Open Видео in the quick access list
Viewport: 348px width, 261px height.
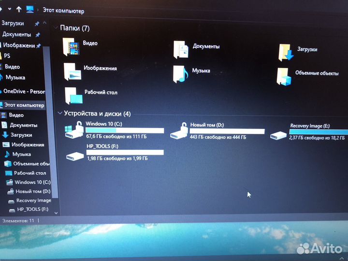12,67
